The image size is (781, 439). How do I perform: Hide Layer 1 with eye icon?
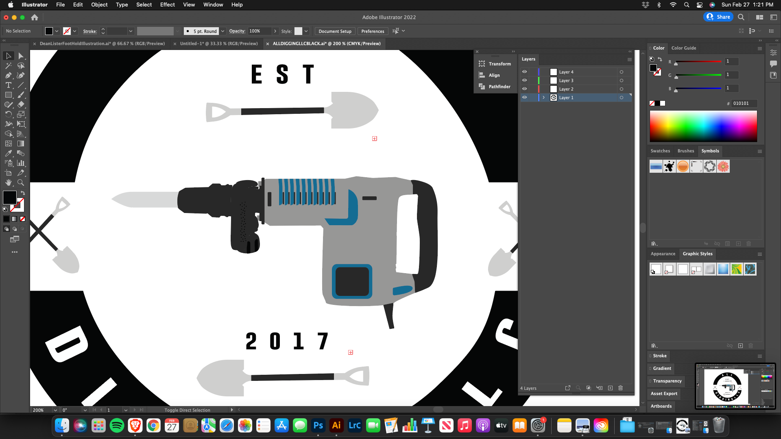click(524, 98)
